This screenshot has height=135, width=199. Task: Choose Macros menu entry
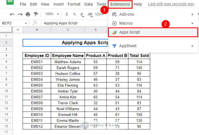(153, 23)
